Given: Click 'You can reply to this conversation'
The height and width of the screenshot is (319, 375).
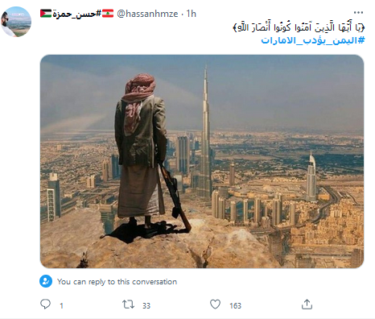Looking at the screenshot, I should [x=117, y=282].
